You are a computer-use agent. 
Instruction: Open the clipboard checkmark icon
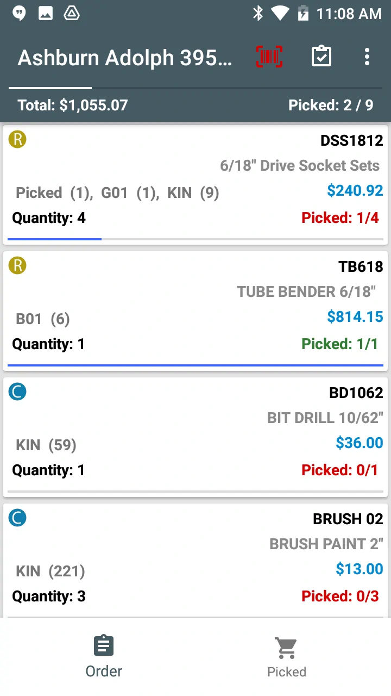tap(321, 57)
